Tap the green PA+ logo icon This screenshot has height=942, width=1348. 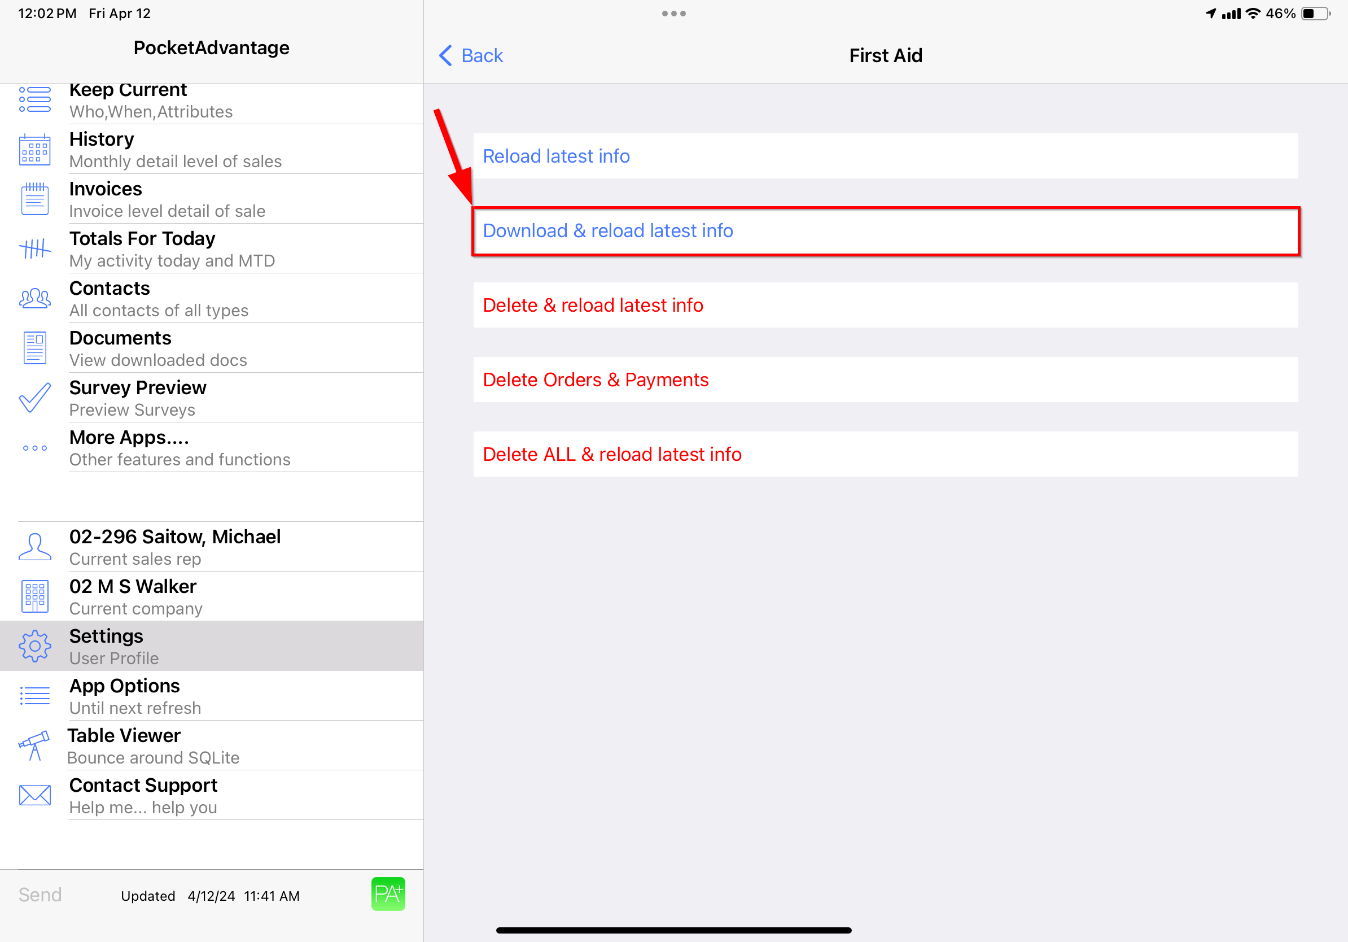click(388, 894)
